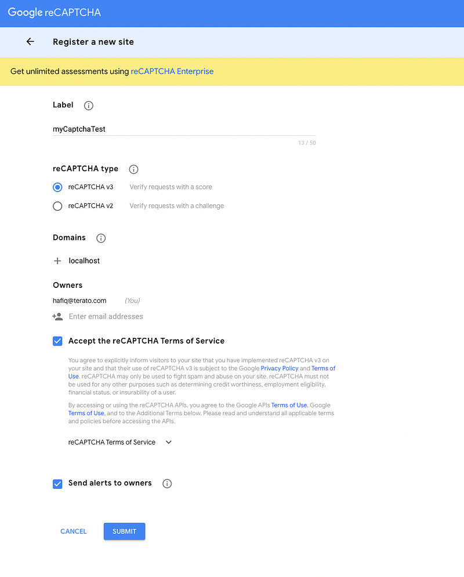Click the Send alerts to owners label
The height and width of the screenshot is (577, 464).
(110, 483)
